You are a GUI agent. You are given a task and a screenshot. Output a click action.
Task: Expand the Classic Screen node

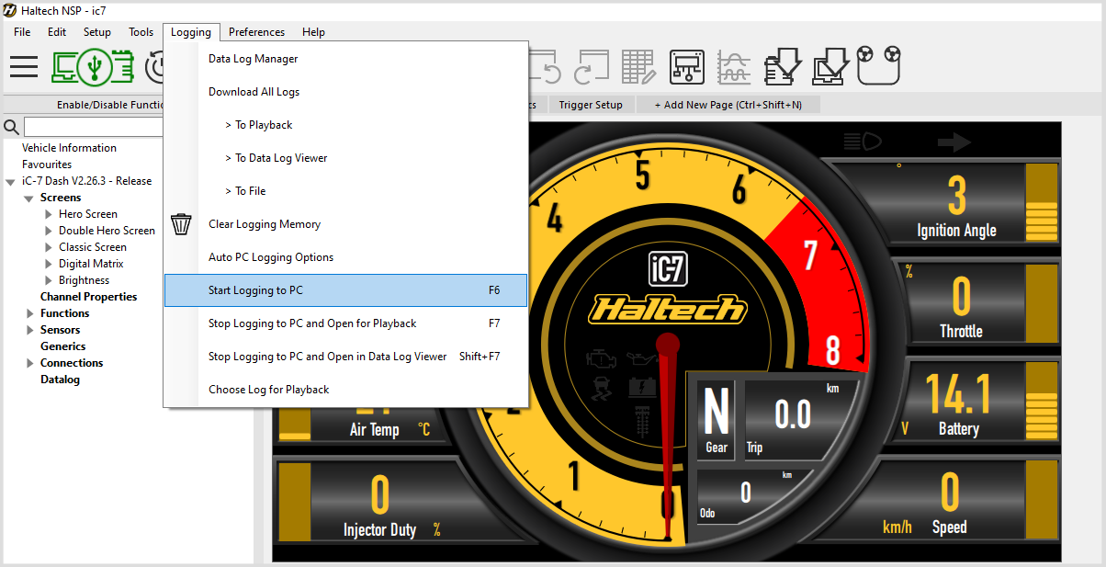[x=50, y=248]
